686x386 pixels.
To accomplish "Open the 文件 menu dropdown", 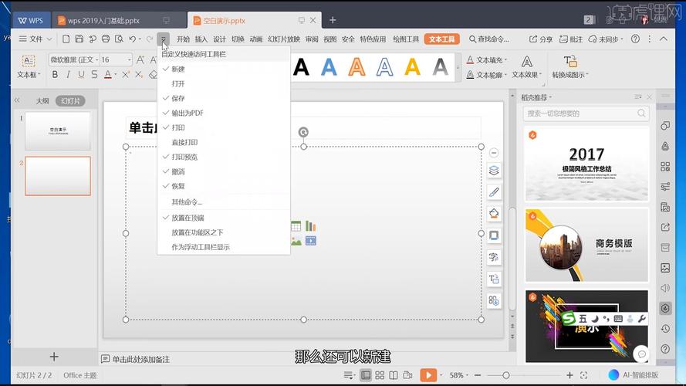I will 35,39.
